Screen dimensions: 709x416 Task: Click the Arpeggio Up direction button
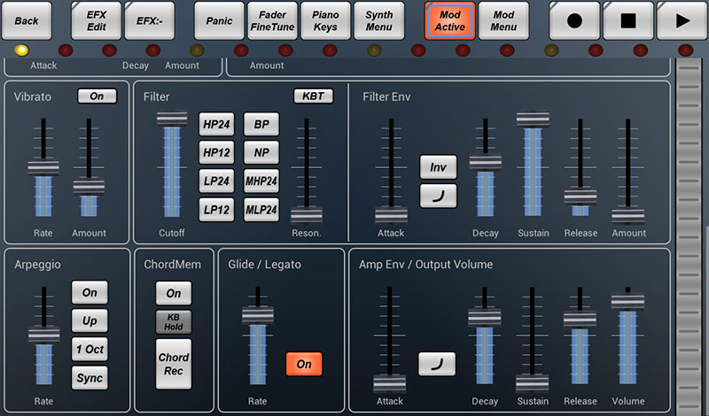(90, 320)
